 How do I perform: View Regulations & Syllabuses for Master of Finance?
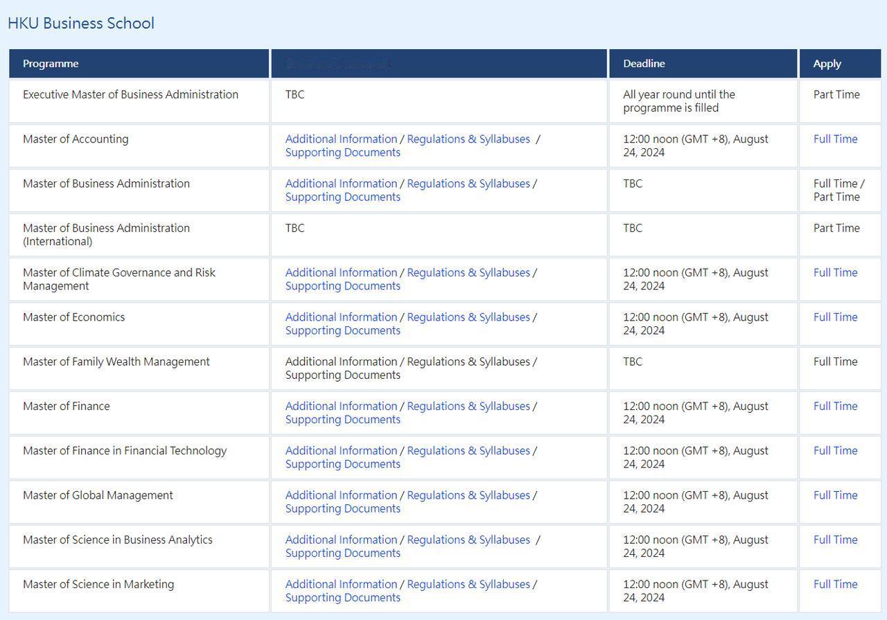coord(468,407)
